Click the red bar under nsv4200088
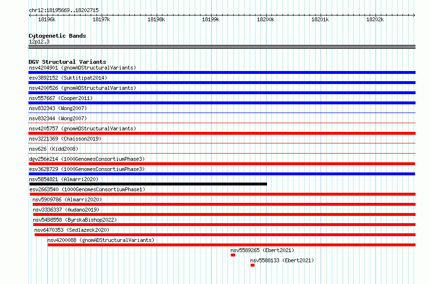429x284 pixels. click(x=231, y=245)
